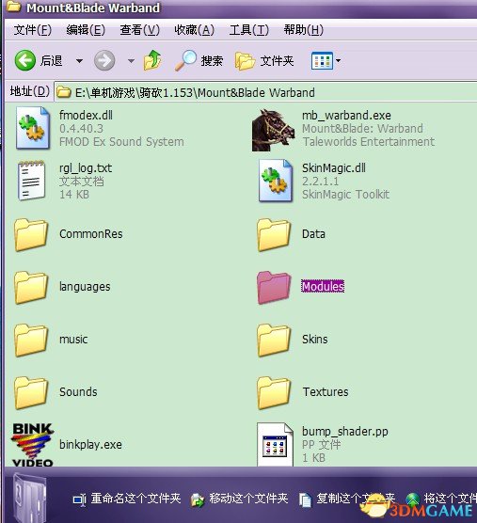The width and height of the screenshot is (477, 523).
Task: Click the 文件夹 folders button label
Action: click(277, 61)
